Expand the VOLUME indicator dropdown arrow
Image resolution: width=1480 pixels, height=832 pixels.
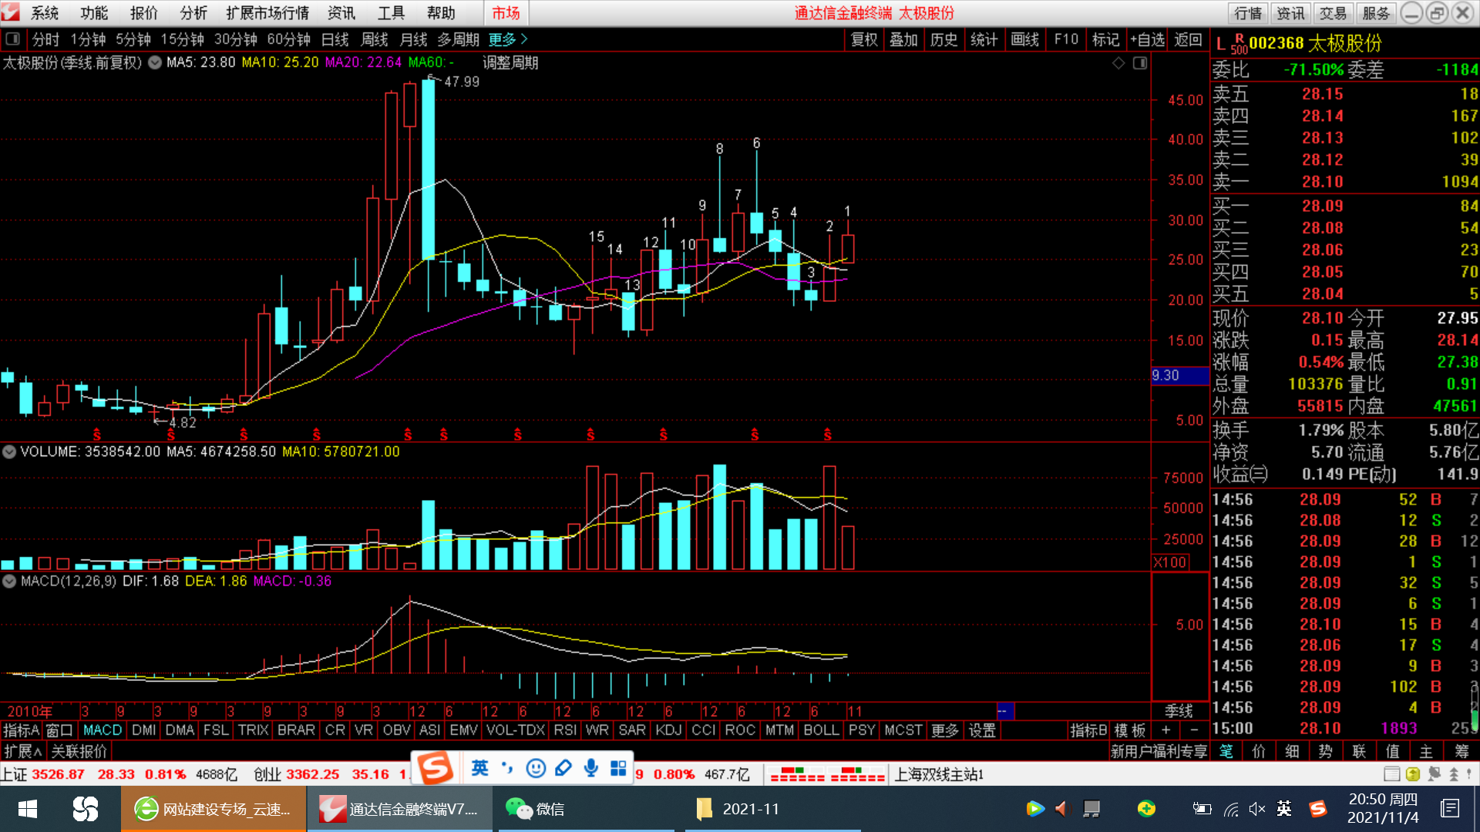click(9, 452)
